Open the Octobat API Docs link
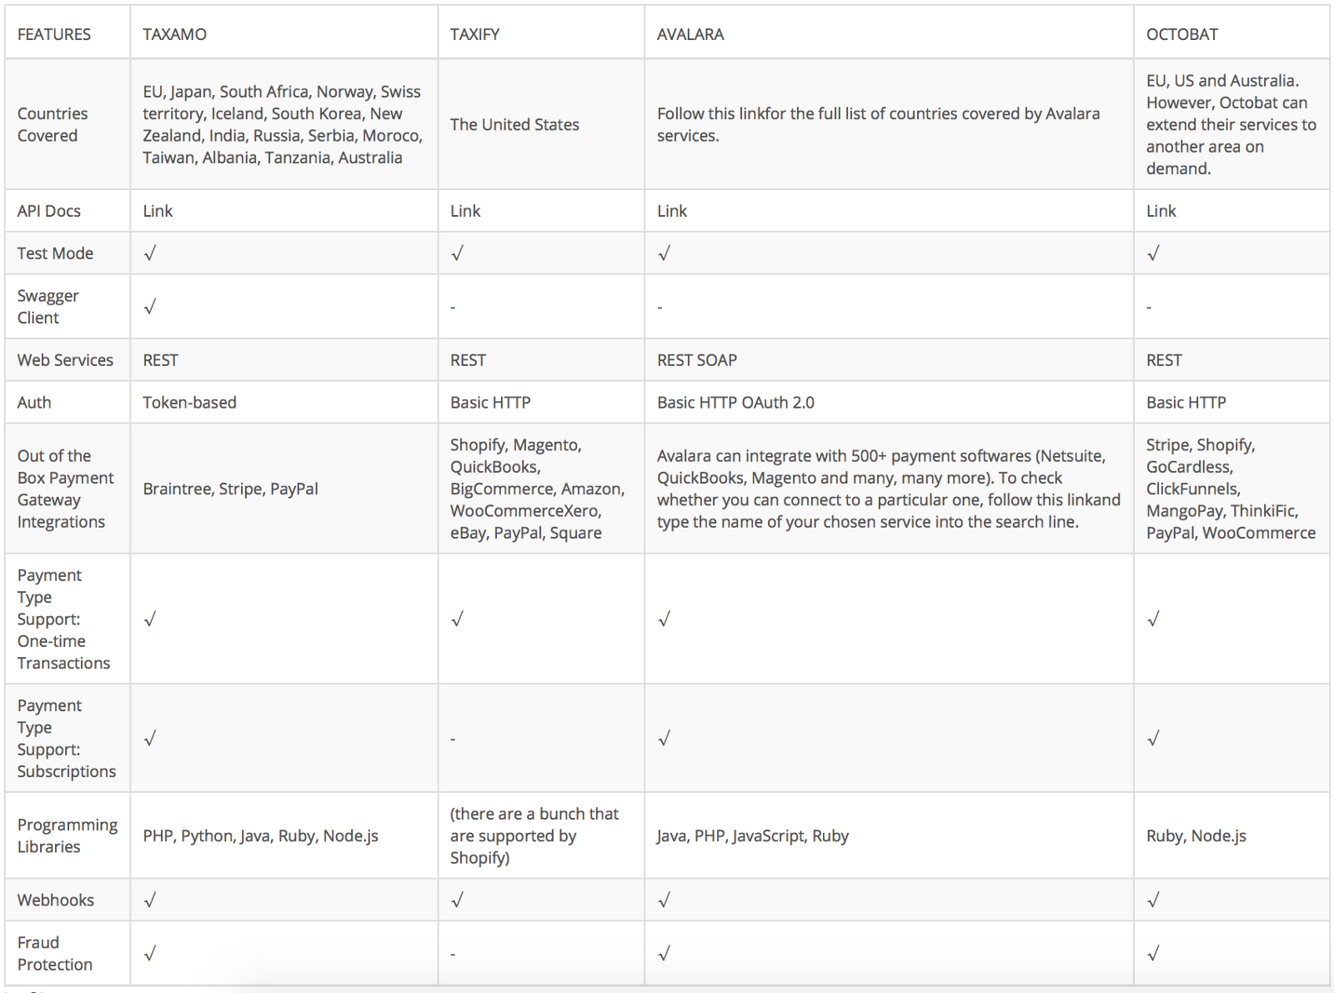The width and height of the screenshot is (1334, 993). click(1161, 211)
